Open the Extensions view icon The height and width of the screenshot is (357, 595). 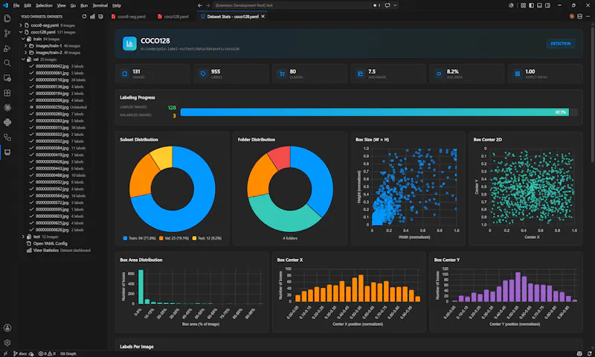click(7, 93)
